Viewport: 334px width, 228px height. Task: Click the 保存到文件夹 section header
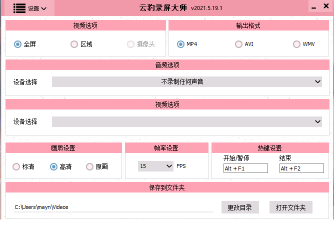click(167, 187)
